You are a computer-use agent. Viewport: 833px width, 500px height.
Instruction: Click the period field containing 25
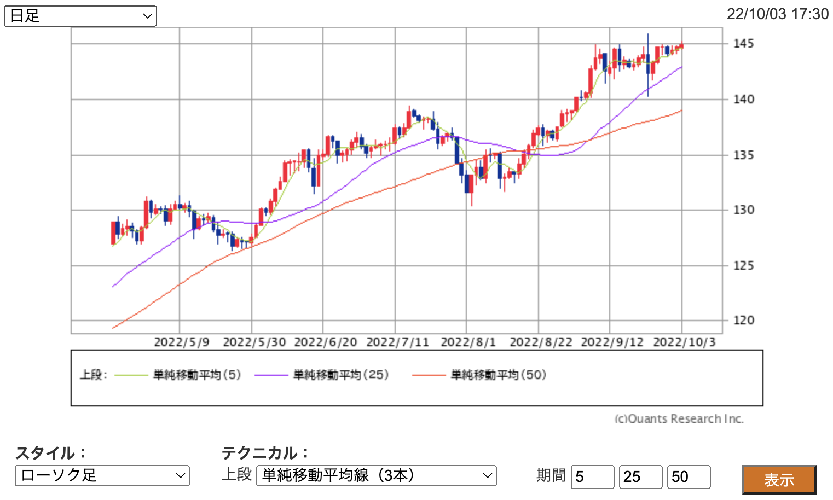click(x=641, y=477)
